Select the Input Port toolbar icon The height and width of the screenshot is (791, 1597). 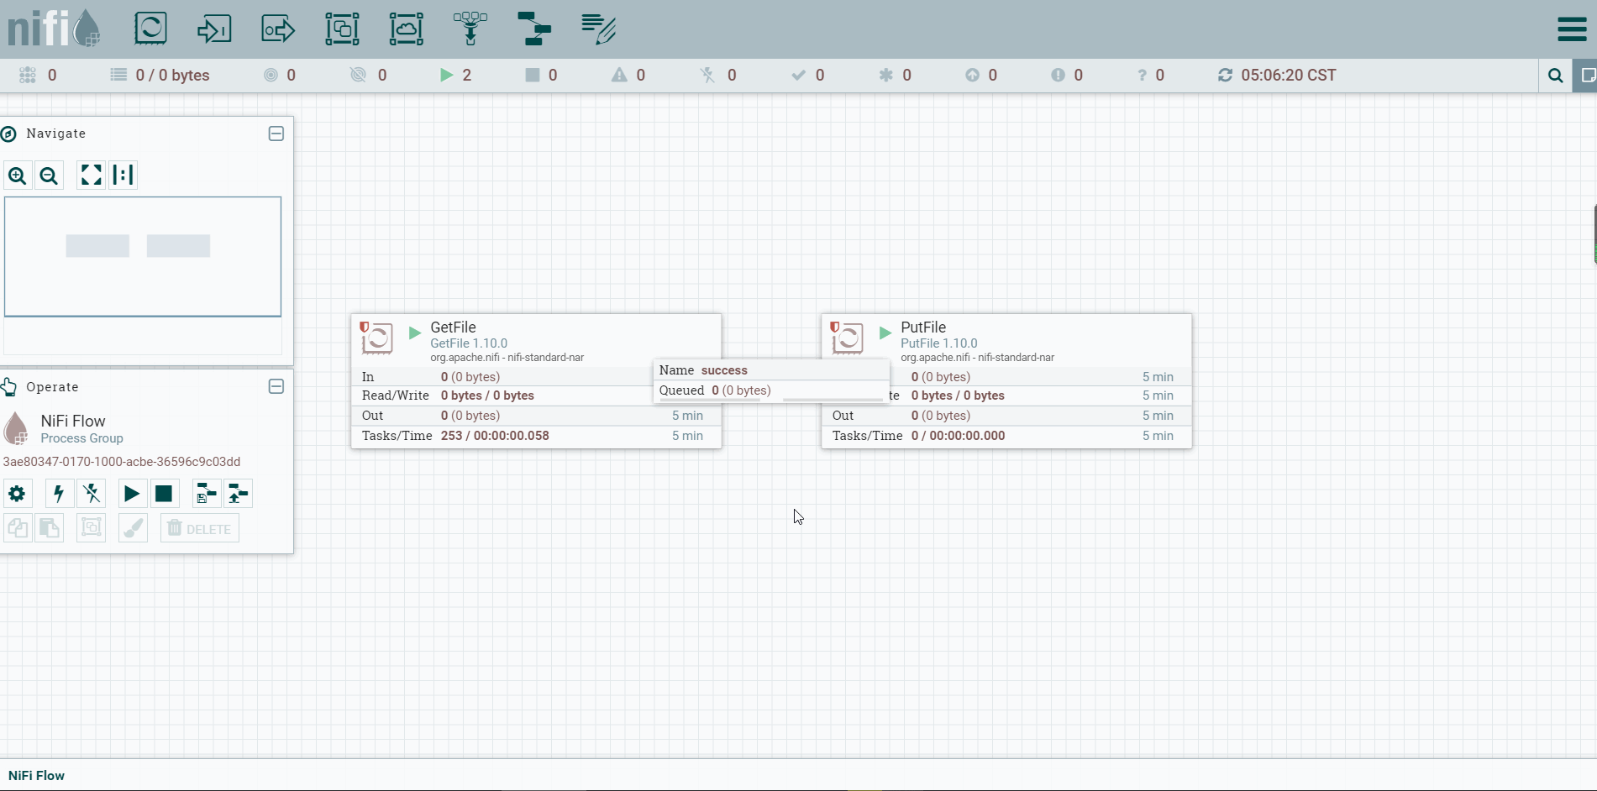(214, 29)
